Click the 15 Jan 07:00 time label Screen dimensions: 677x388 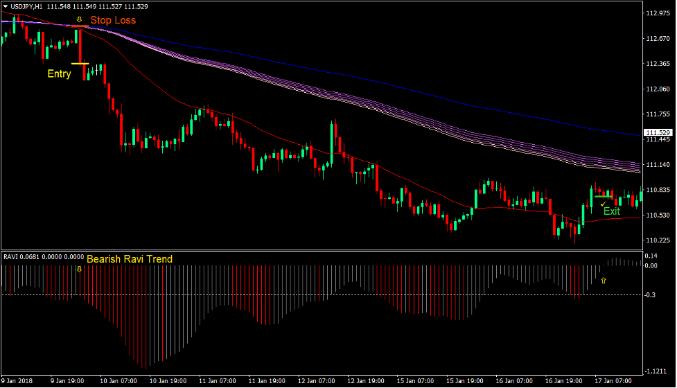click(x=415, y=381)
